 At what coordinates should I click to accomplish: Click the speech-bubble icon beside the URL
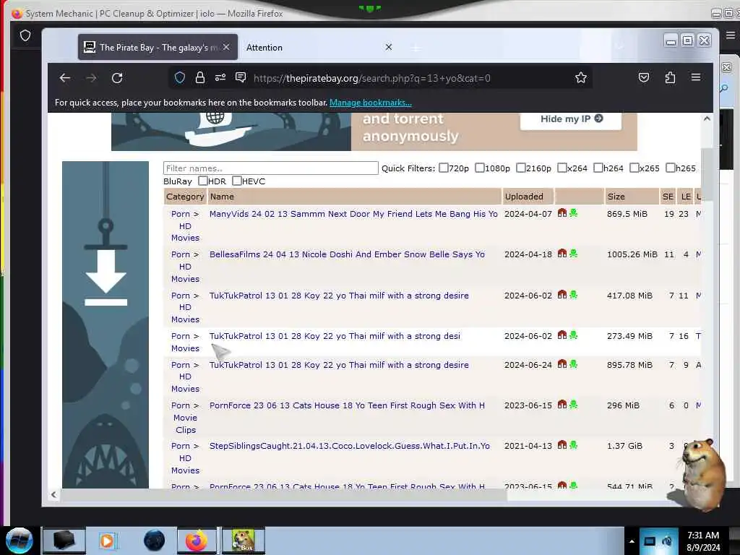point(241,77)
